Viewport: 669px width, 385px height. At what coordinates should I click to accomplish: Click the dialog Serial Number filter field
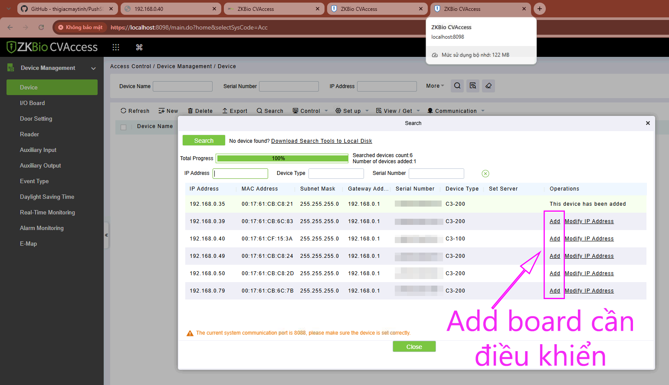coord(436,174)
